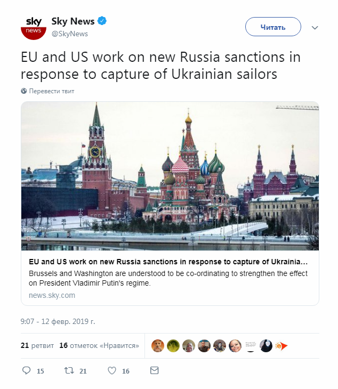
Task: Click the green leaf liker avatar
Action: click(x=173, y=346)
